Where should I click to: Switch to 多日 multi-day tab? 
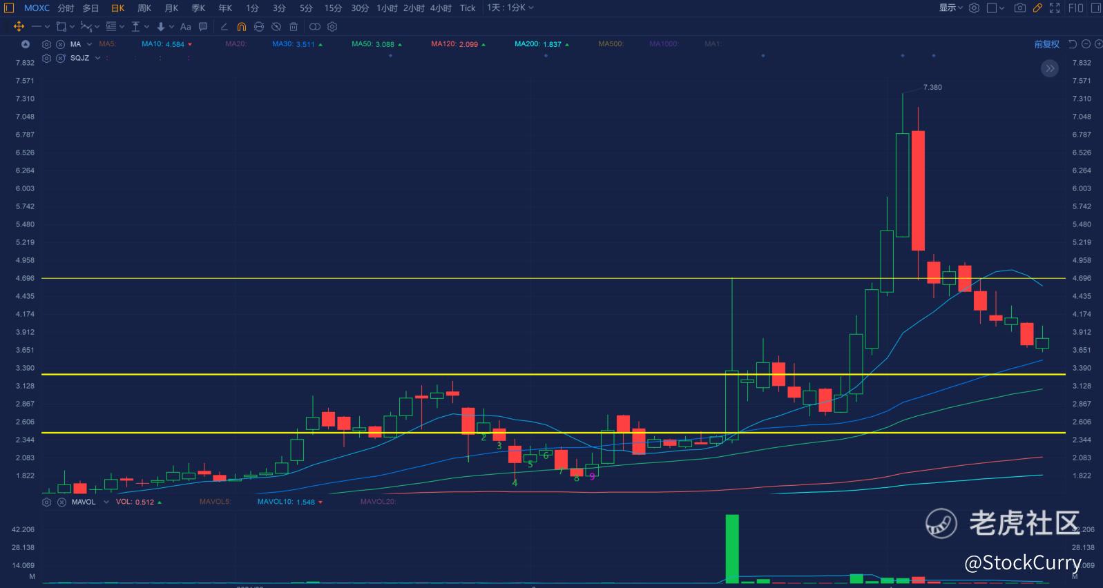(x=90, y=8)
